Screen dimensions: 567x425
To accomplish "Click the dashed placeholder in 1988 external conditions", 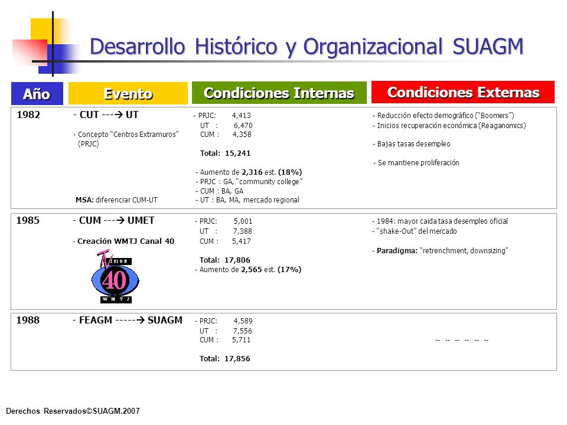I will [462, 341].
